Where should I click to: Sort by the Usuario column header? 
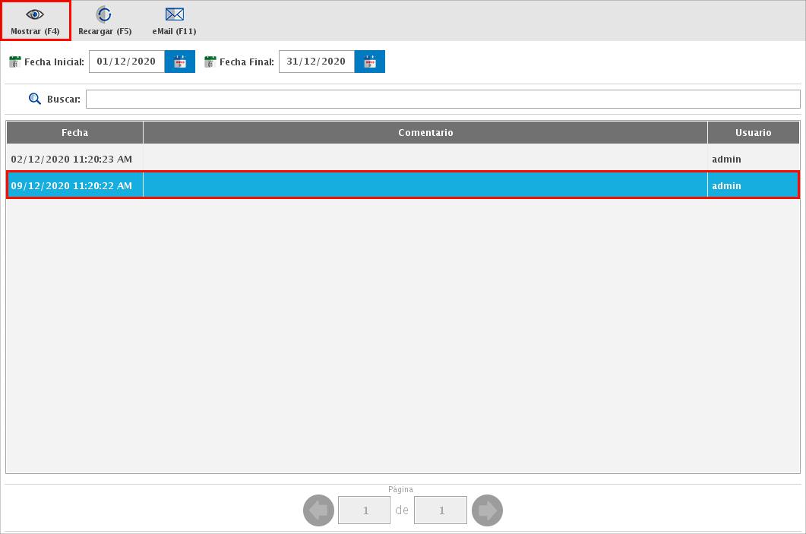tap(753, 132)
